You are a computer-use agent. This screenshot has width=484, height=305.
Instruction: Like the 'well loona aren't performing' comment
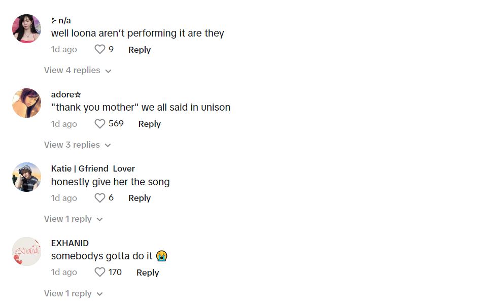(100, 50)
